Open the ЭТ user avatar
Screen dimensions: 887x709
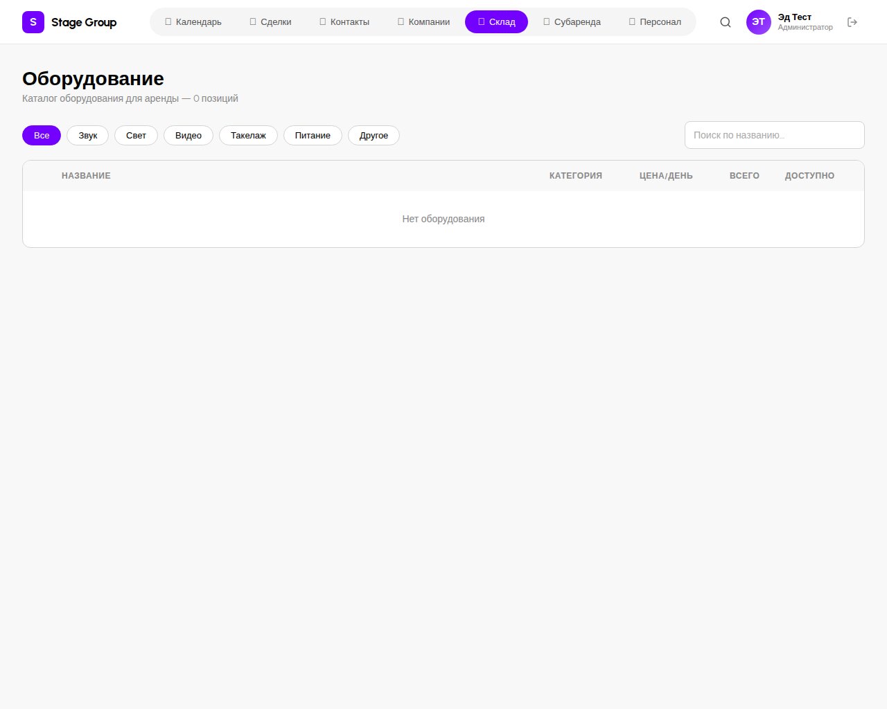pyautogui.click(x=758, y=22)
